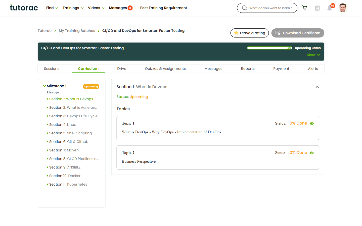This screenshot has width=362, height=226.
Task: Toggle the eye icon for Topic 2
Action: (312, 153)
